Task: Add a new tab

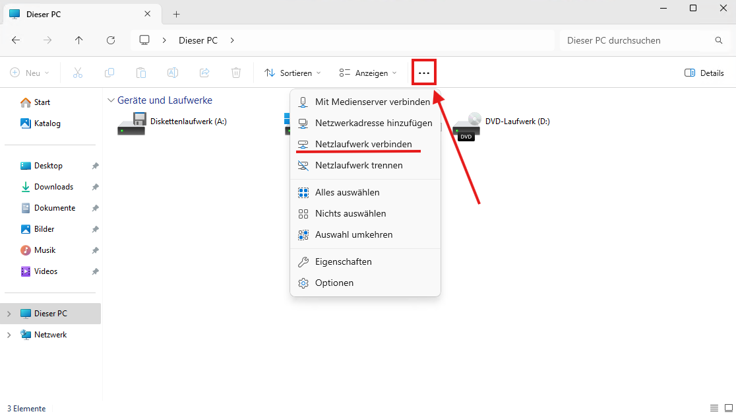Action: 177,14
